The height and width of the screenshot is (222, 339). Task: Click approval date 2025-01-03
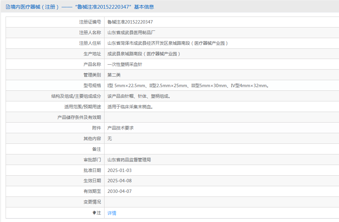coord(119,170)
